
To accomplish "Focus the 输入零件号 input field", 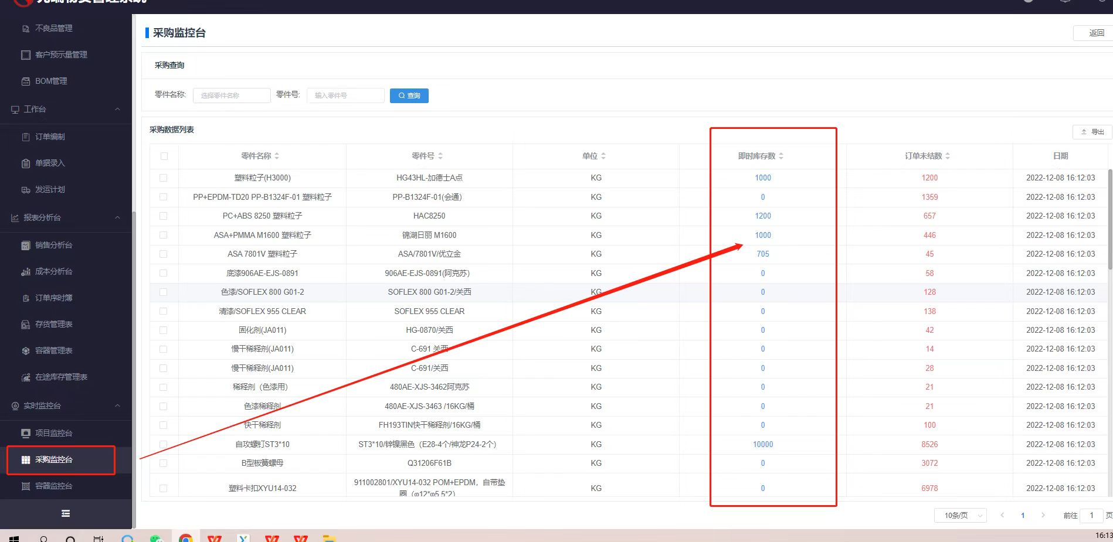I will pos(345,95).
